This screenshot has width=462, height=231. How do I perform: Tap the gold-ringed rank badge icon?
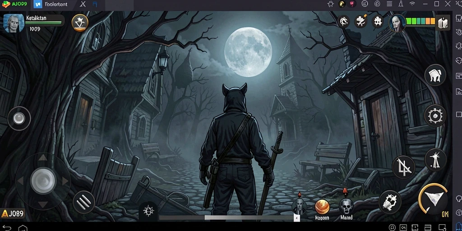point(80,23)
